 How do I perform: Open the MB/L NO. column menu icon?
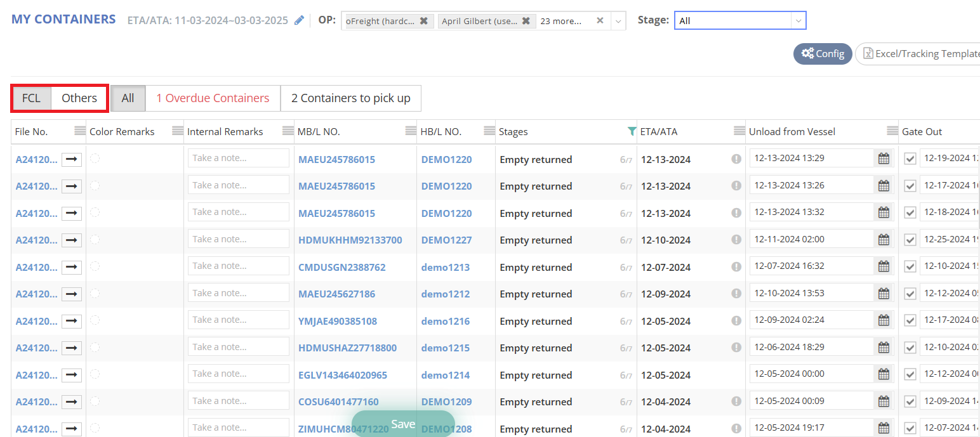(x=411, y=131)
